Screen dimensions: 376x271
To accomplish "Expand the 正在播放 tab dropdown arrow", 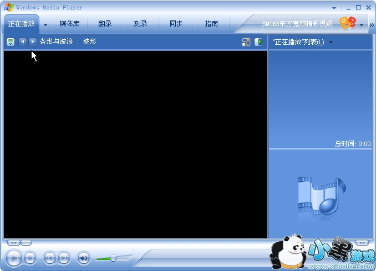I will tap(45, 24).
